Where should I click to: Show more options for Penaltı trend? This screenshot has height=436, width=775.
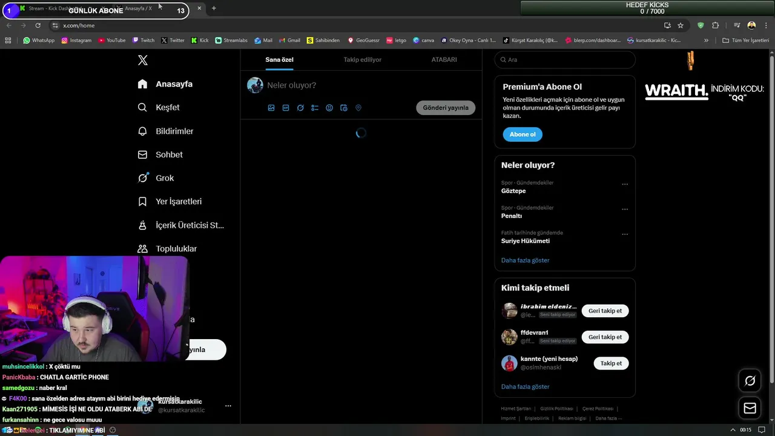(x=625, y=209)
